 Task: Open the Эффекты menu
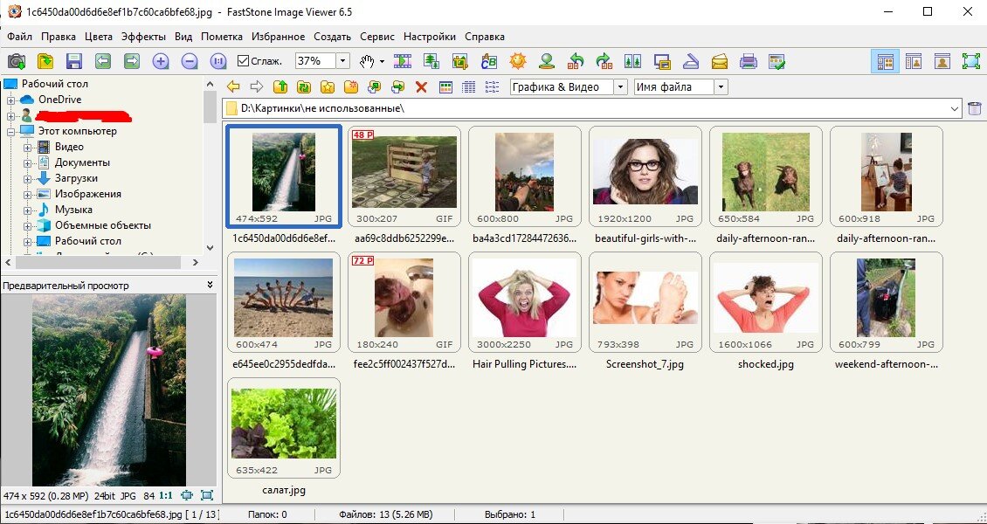click(143, 37)
